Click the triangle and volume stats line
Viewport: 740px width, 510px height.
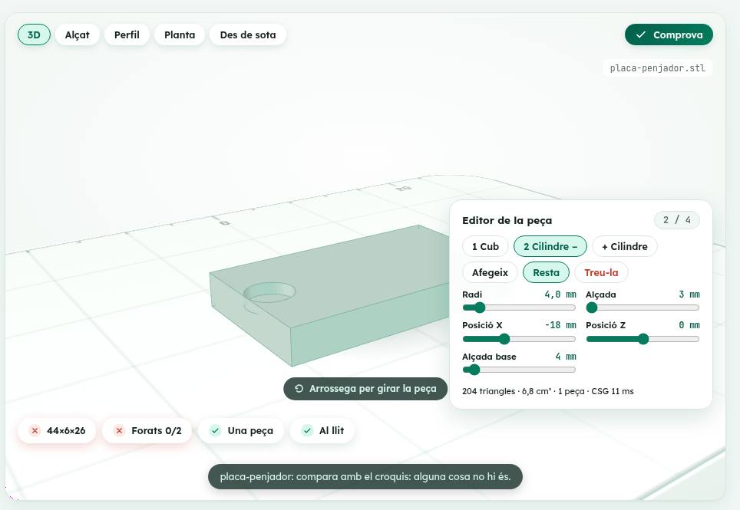pyautogui.click(x=548, y=391)
